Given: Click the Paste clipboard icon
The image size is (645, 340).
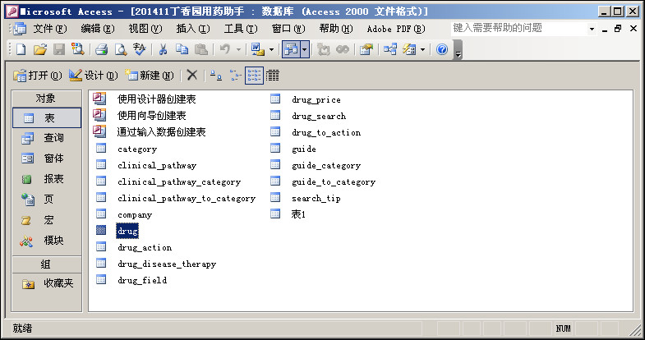Looking at the screenshot, I should (201, 50).
